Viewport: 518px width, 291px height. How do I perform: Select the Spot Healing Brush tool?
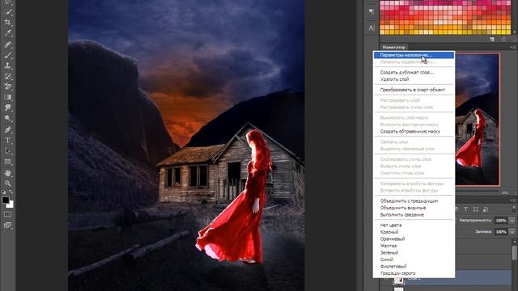point(8,44)
